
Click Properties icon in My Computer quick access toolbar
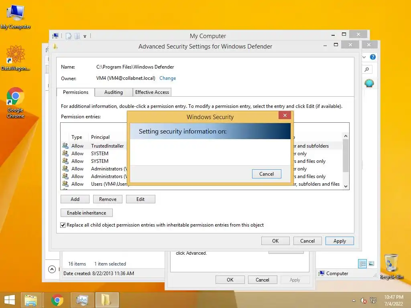[69, 36]
